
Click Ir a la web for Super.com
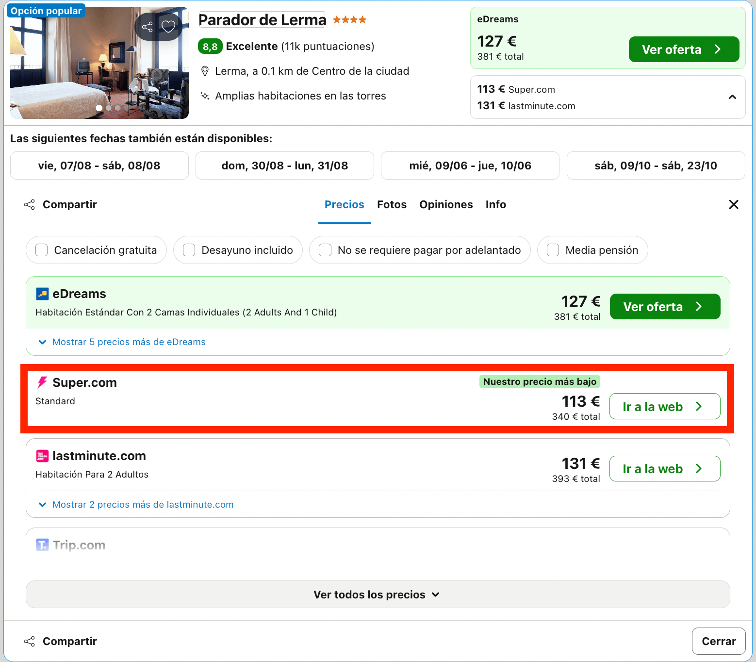(665, 406)
